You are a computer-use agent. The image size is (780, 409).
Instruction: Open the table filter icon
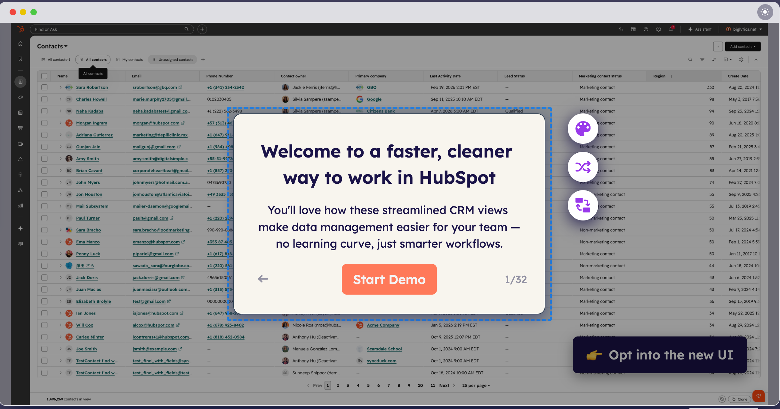pyautogui.click(x=702, y=59)
